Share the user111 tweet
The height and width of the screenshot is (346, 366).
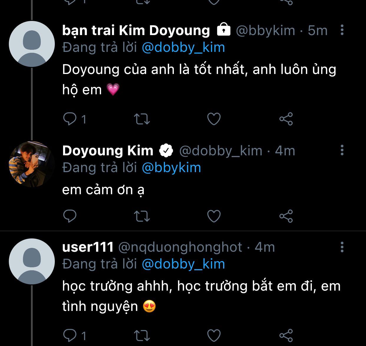(286, 335)
